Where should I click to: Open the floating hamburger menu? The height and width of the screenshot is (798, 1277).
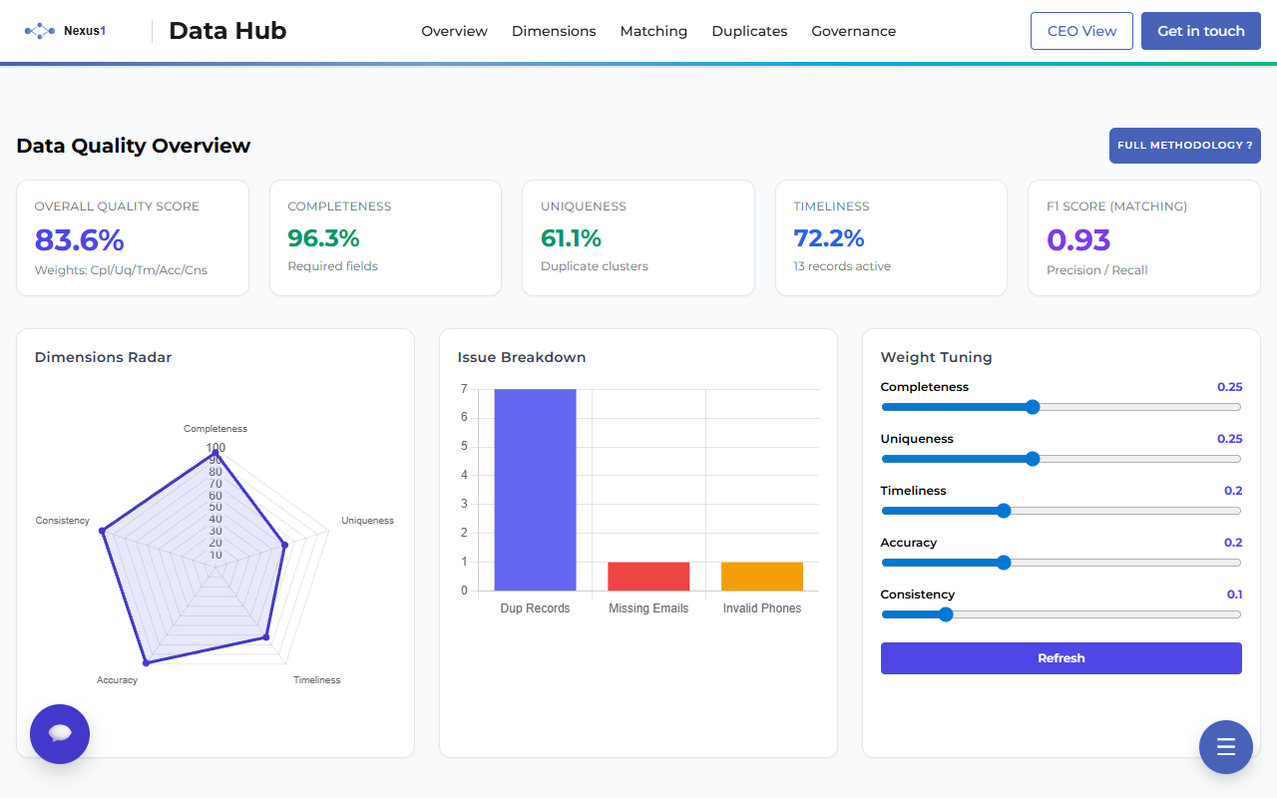(1225, 746)
